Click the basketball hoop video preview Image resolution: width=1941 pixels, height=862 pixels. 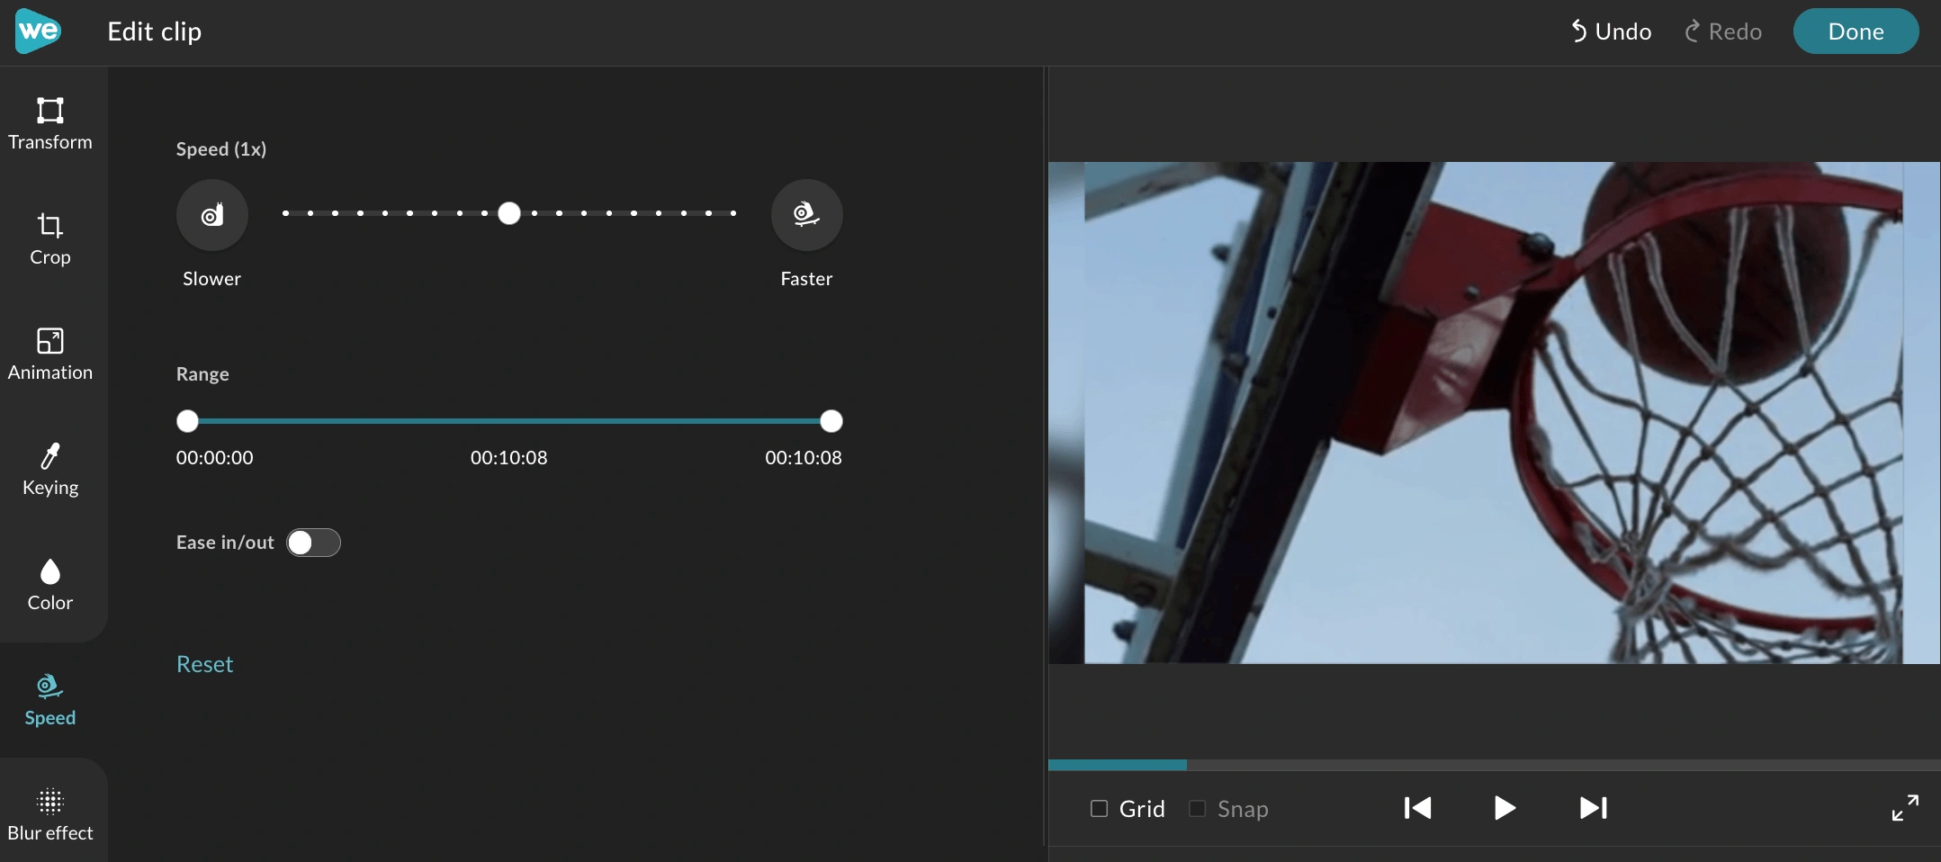point(1494,413)
